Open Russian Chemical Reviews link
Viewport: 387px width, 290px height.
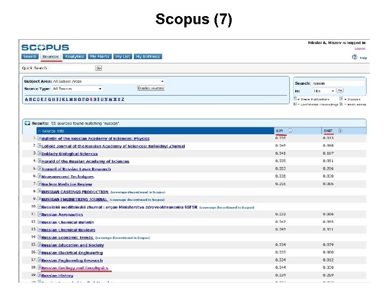[x=68, y=230]
